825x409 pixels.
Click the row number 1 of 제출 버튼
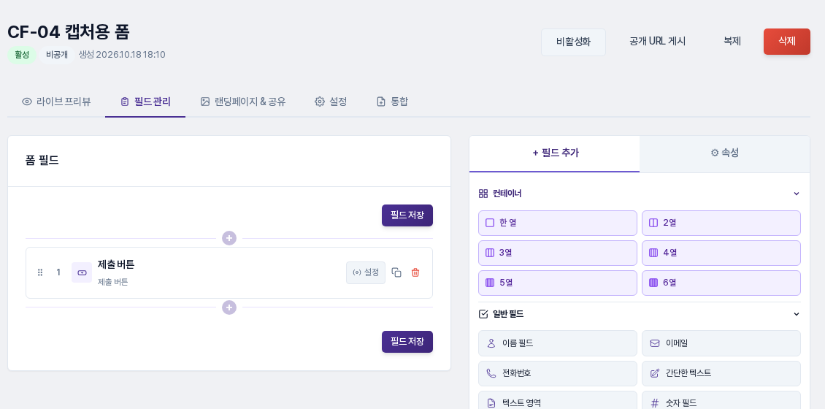point(58,272)
